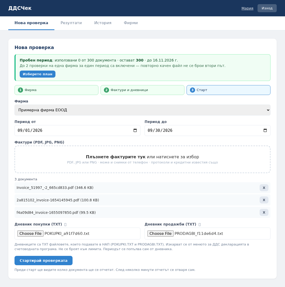Click the Изберете план button

pyautogui.click(x=38, y=74)
